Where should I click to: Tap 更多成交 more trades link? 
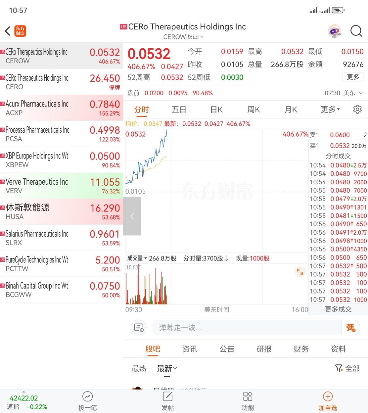(x=338, y=309)
